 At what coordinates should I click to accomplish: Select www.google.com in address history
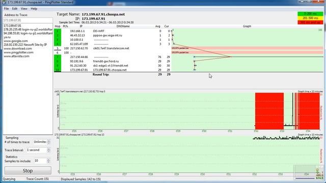16,41
